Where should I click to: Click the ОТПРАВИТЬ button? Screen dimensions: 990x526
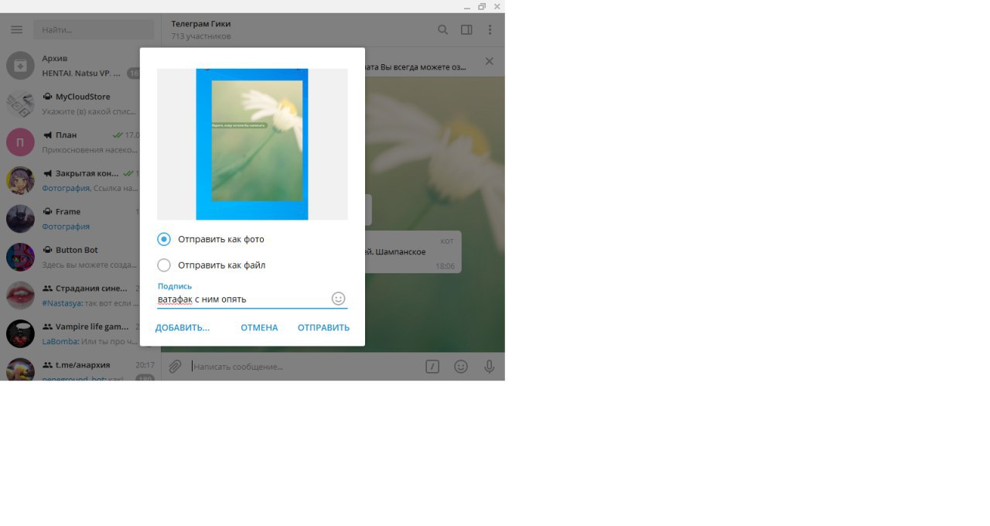(323, 328)
